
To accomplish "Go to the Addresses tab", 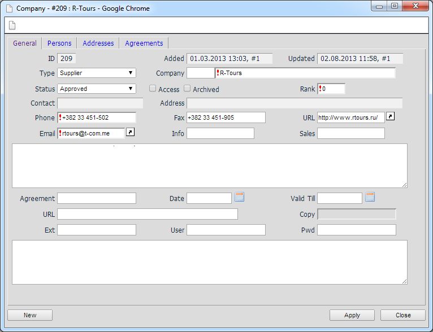I will pyautogui.click(x=98, y=43).
